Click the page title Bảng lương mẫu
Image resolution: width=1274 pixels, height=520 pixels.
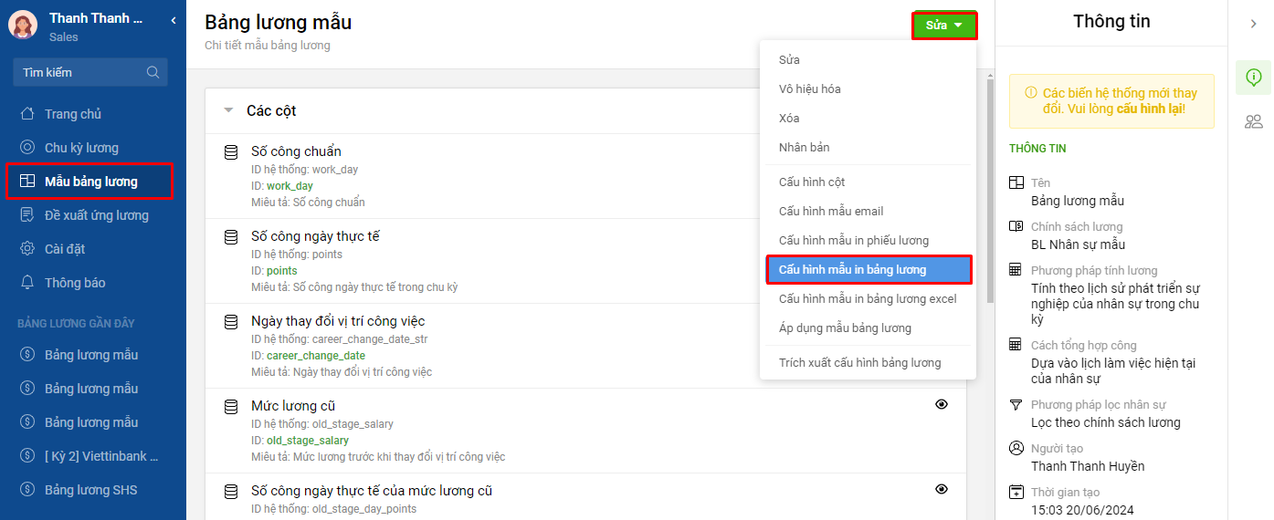pyautogui.click(x=278, y=23)
